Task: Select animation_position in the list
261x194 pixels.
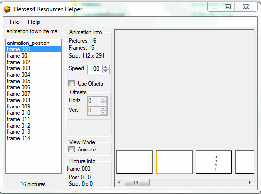Action: tap(33, 43)
